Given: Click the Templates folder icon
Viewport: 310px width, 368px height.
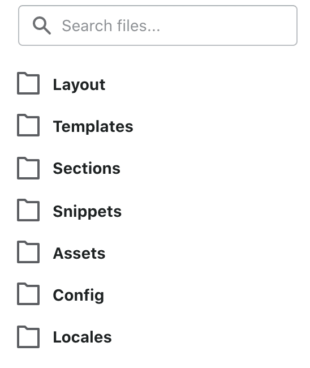Looking at the screenshot, I should (28, 125).
